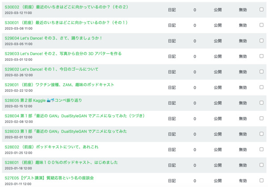Image resolution: width=268 pixels, height=187 pixels.
Task: Open S28E04 DualStyleGAN（つづき）link
Action: coord(75,116)
